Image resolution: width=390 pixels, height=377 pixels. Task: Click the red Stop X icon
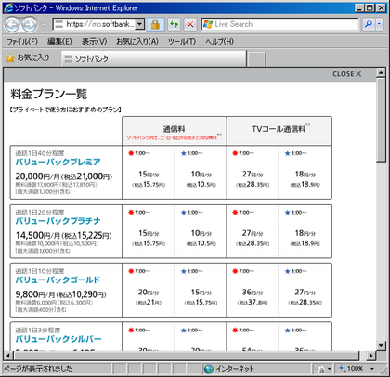tap(190, 24)
